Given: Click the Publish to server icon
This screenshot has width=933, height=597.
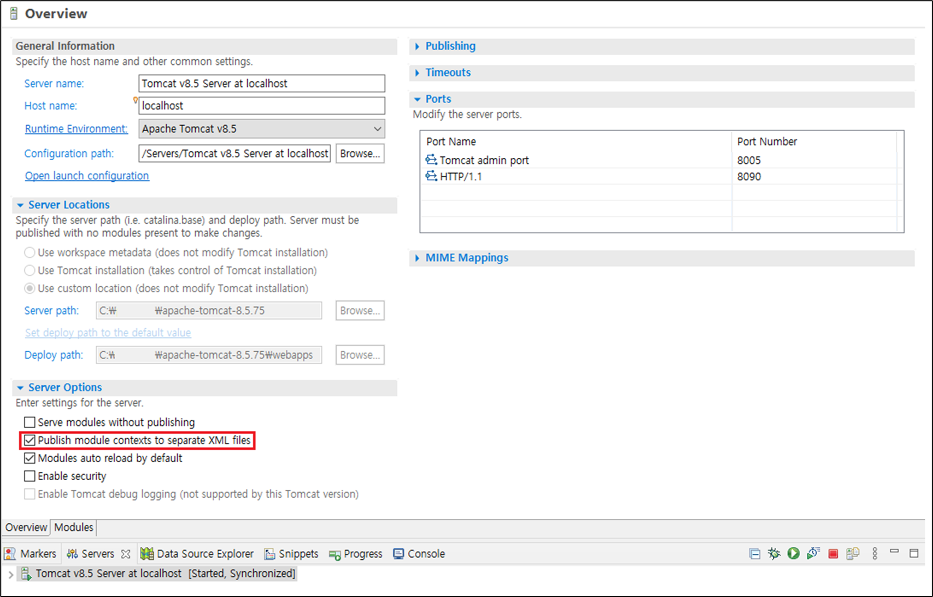Looking at the screenshot, I should 853,554.
